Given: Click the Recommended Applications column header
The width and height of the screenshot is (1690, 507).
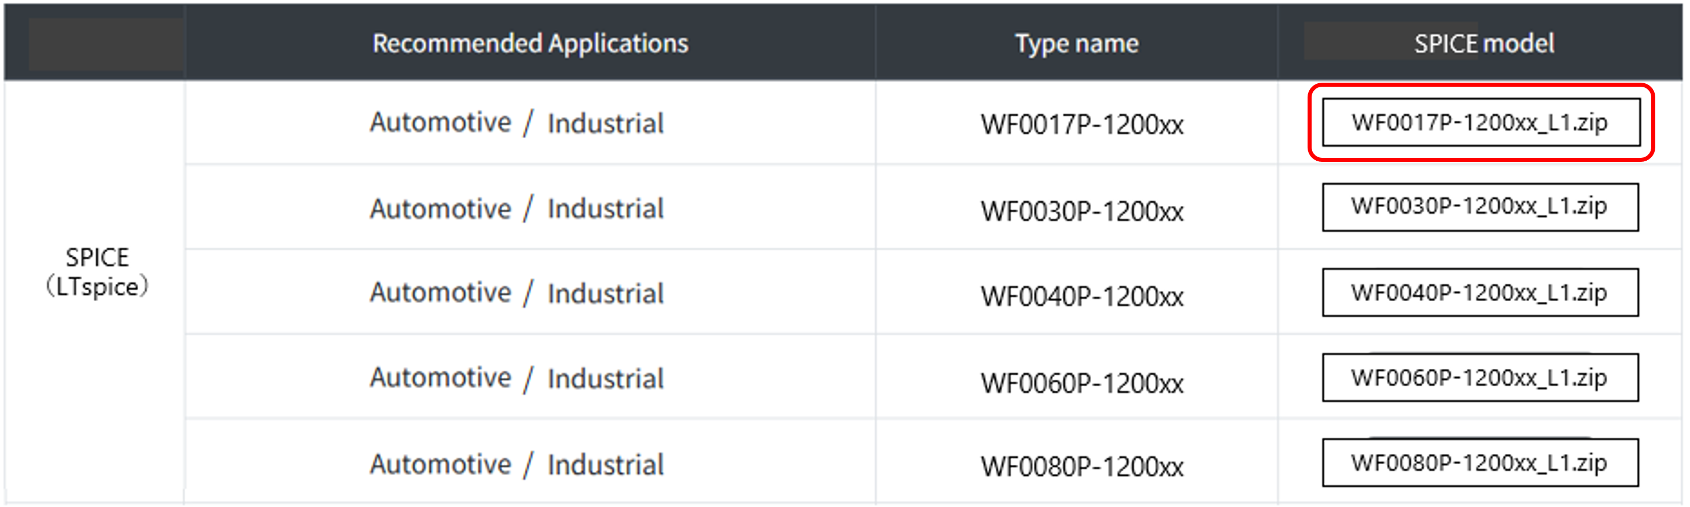Looking at the screenshot, I should tap(530, 43).
